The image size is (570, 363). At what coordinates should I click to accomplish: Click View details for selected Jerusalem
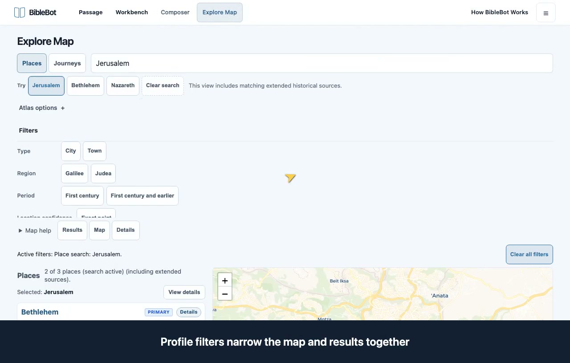pyautogui.click(x=184, y=292)
